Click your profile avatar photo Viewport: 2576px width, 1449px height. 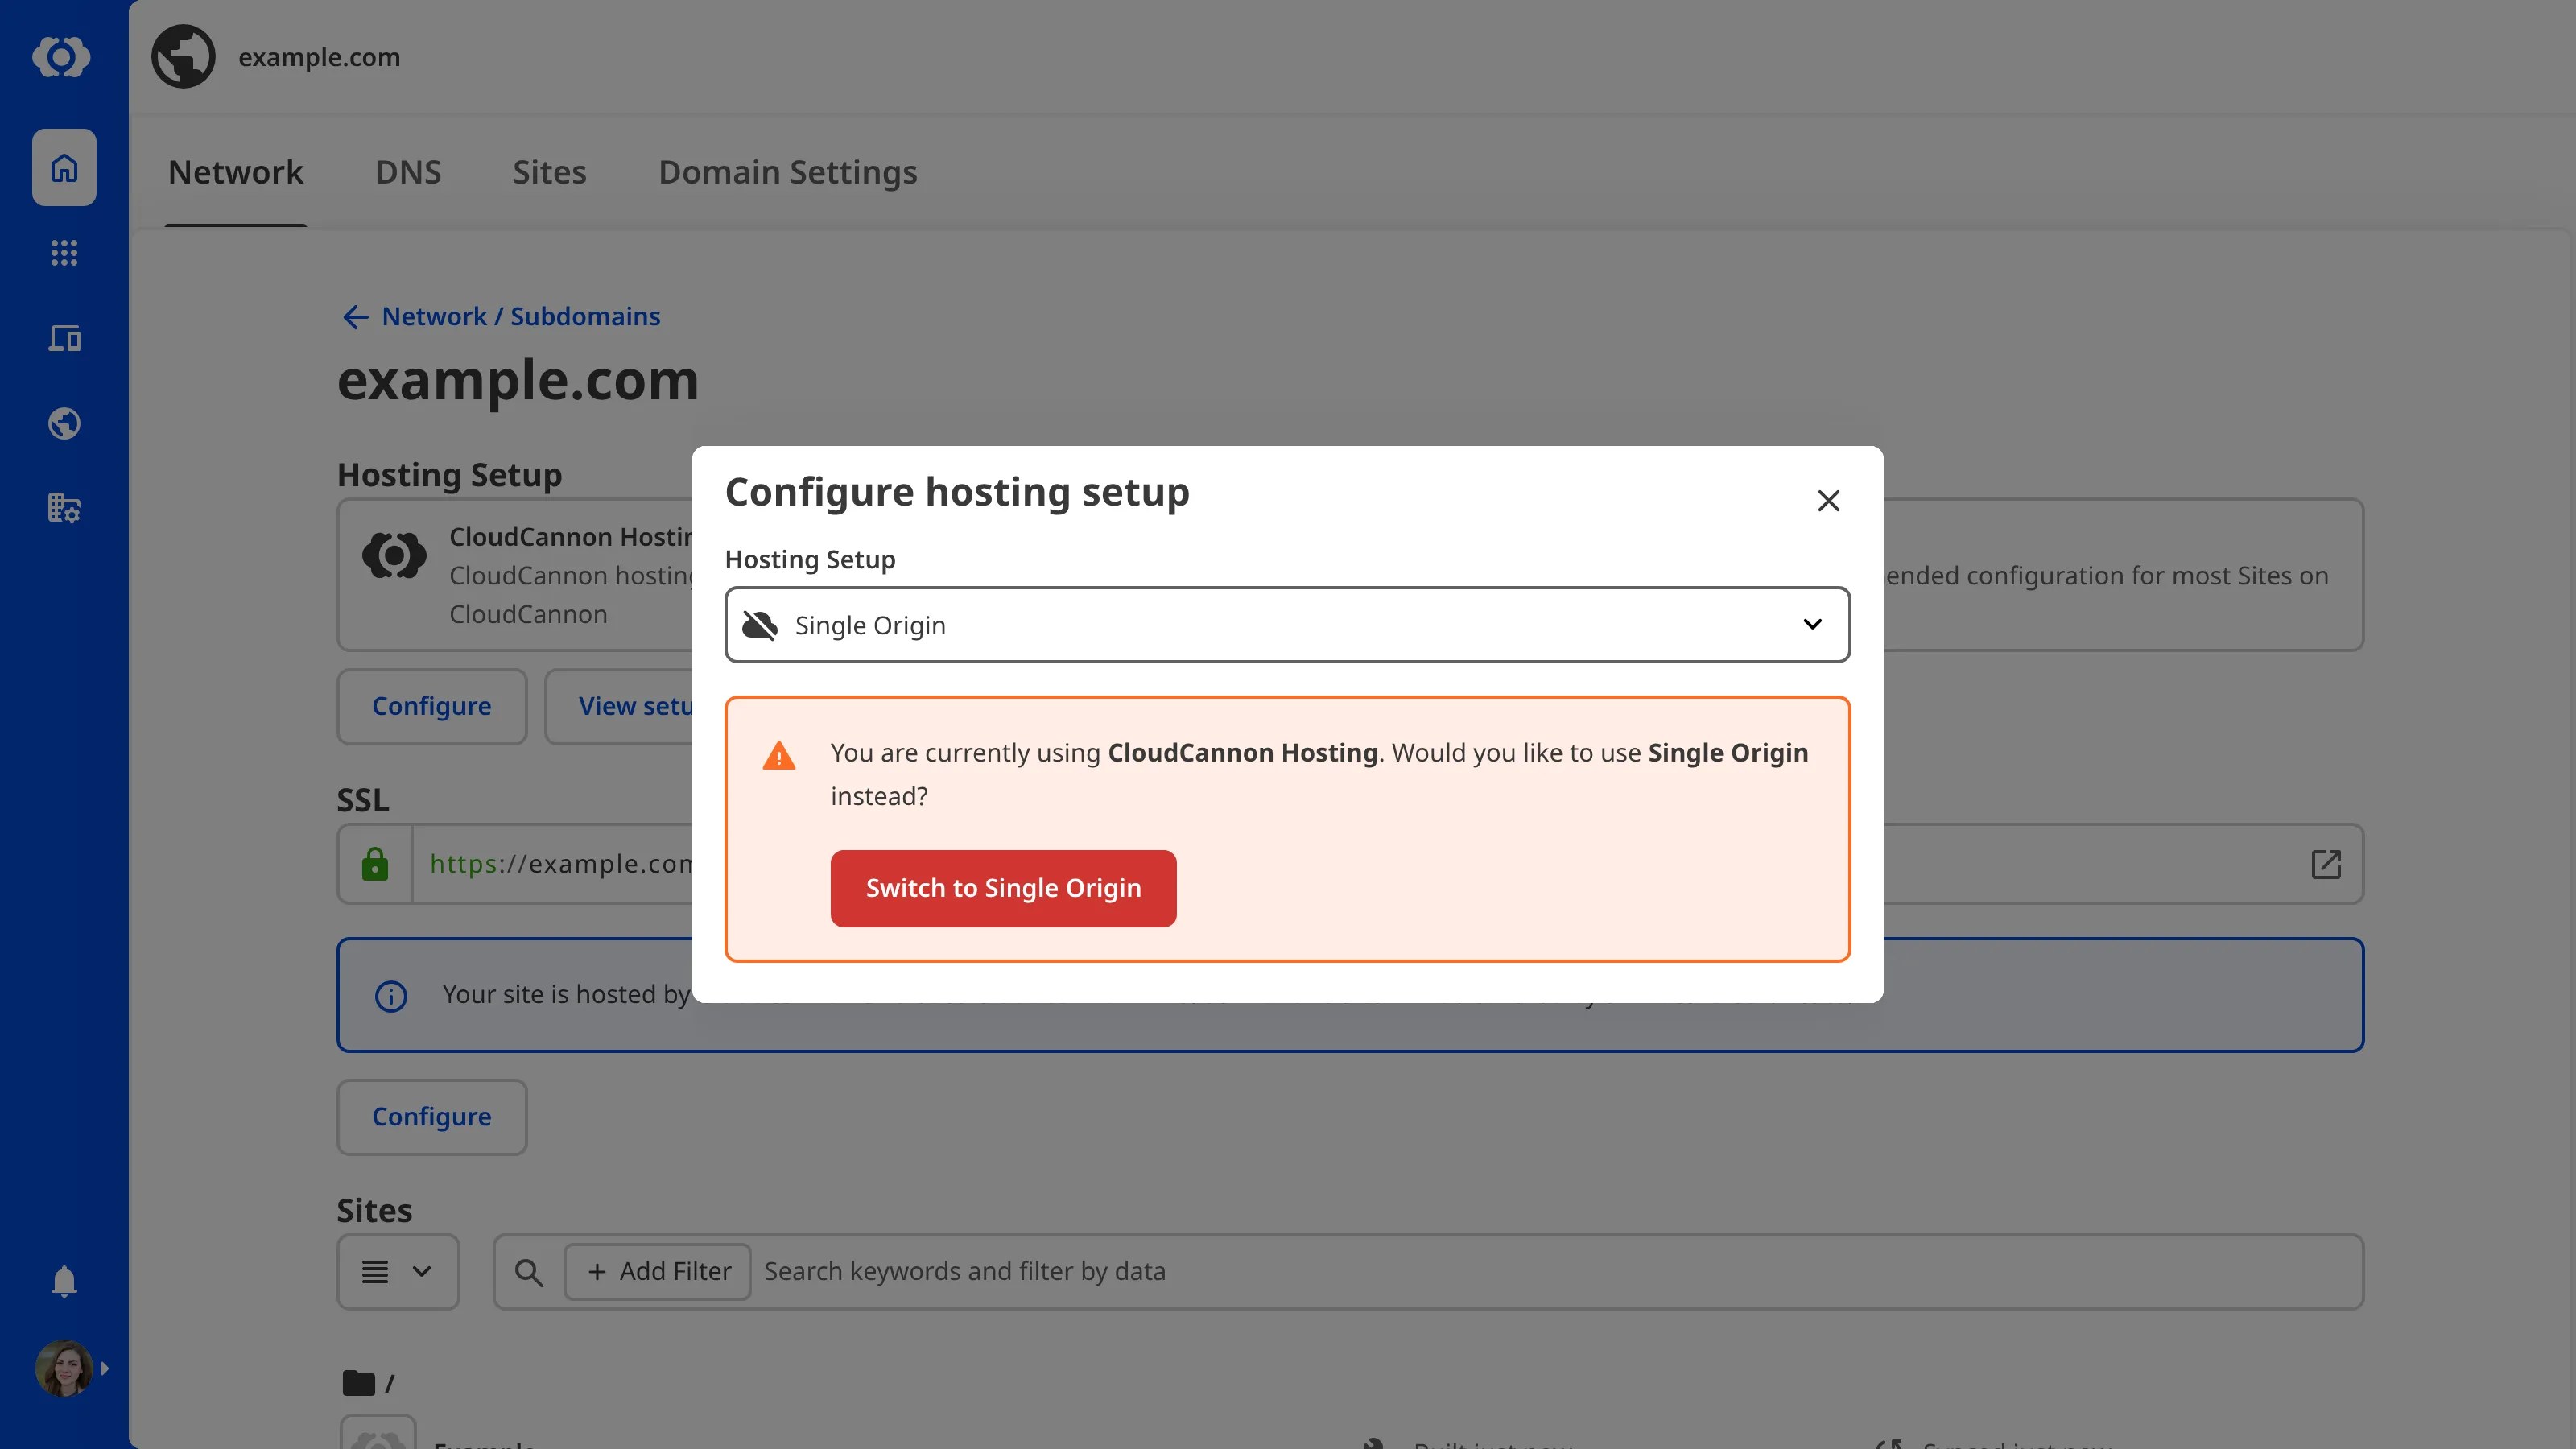63,1368
